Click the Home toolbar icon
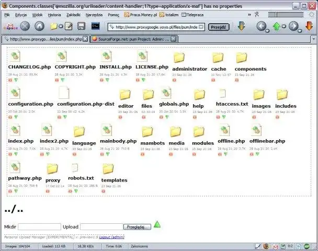The image size is (318, 251). coord(39,26)
